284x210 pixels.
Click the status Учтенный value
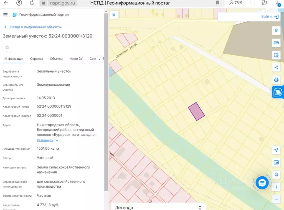45,158
